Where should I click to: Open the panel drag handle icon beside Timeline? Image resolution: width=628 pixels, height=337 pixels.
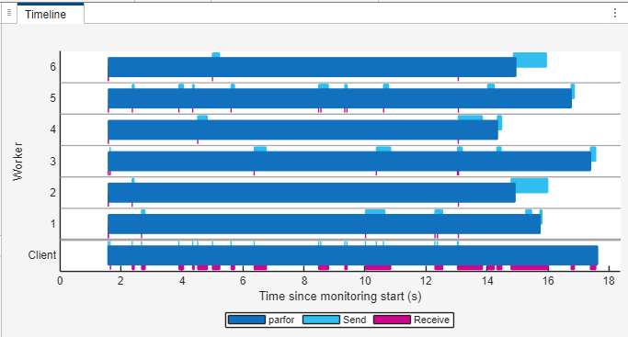pos(9,13)
